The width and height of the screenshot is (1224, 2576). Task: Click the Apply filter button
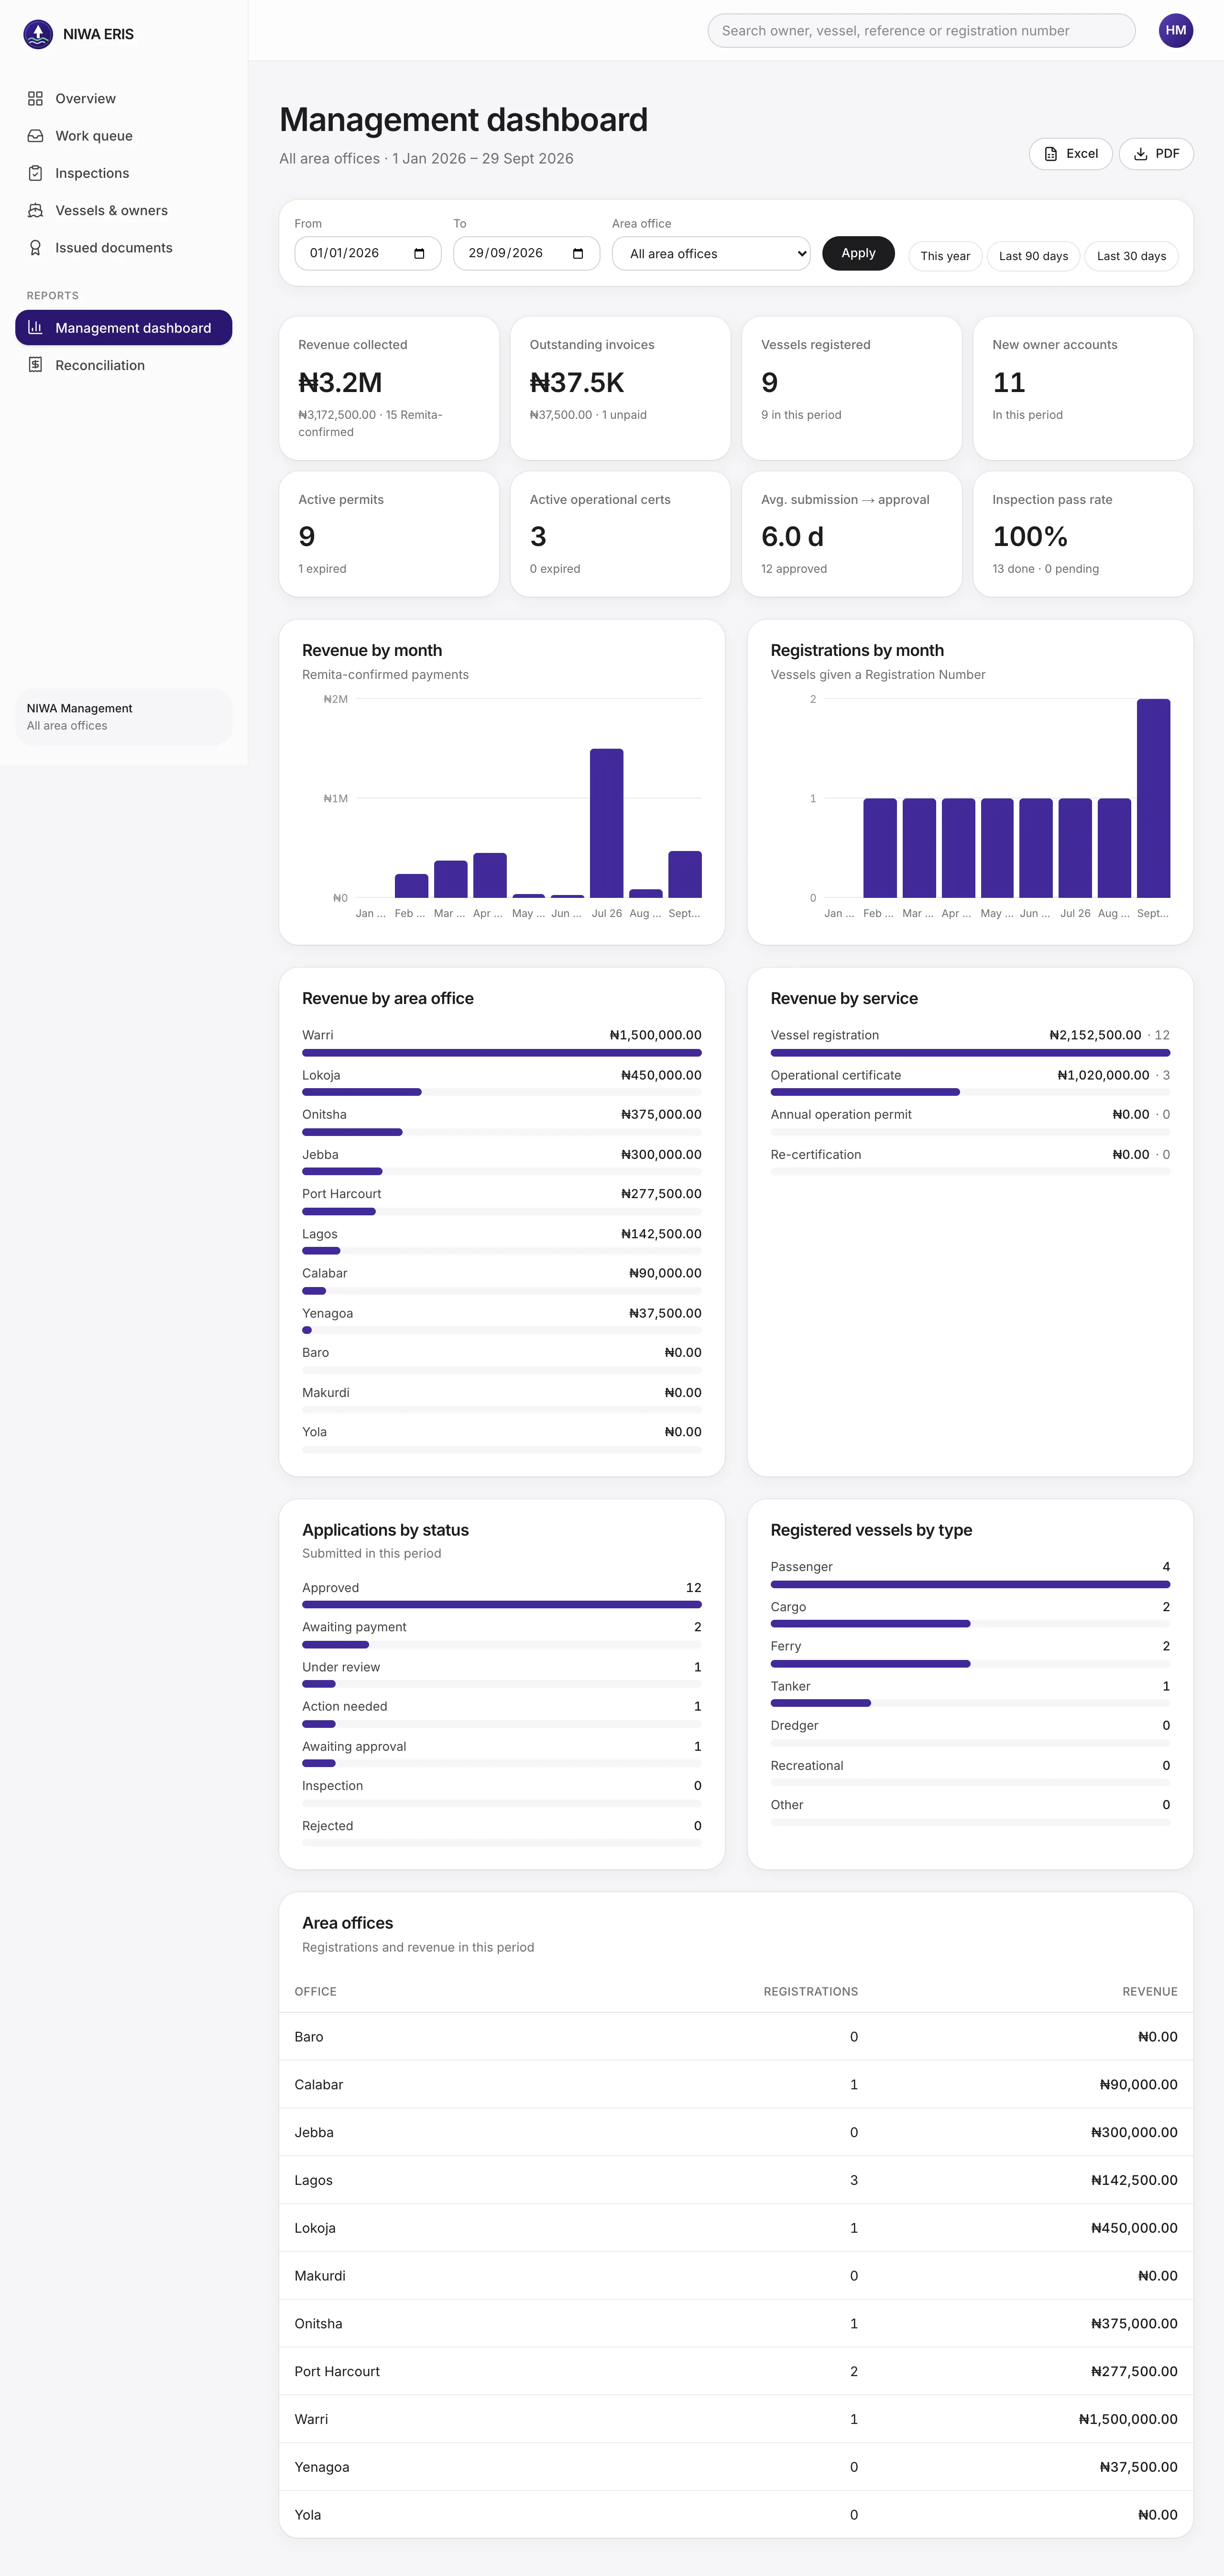[x=858, y=253]
